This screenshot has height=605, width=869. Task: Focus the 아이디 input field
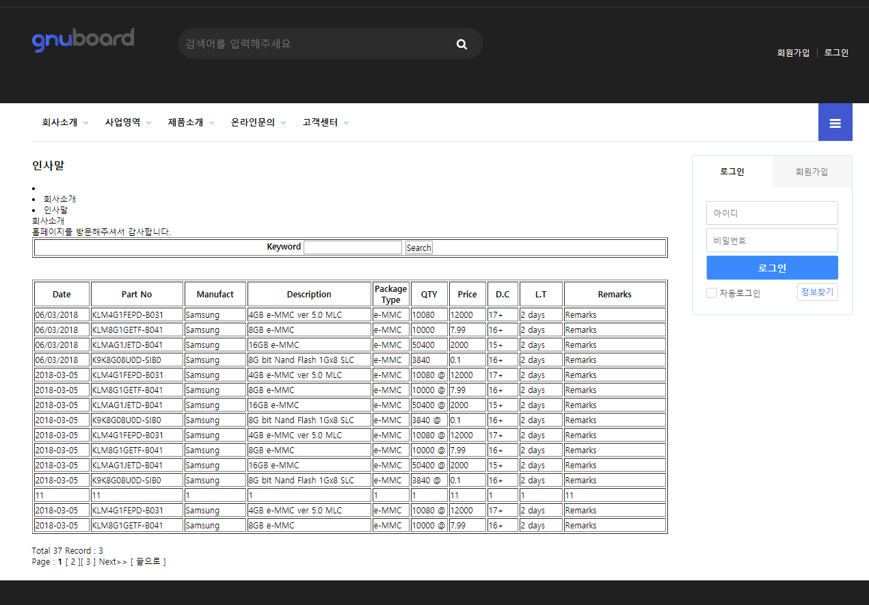771,213
